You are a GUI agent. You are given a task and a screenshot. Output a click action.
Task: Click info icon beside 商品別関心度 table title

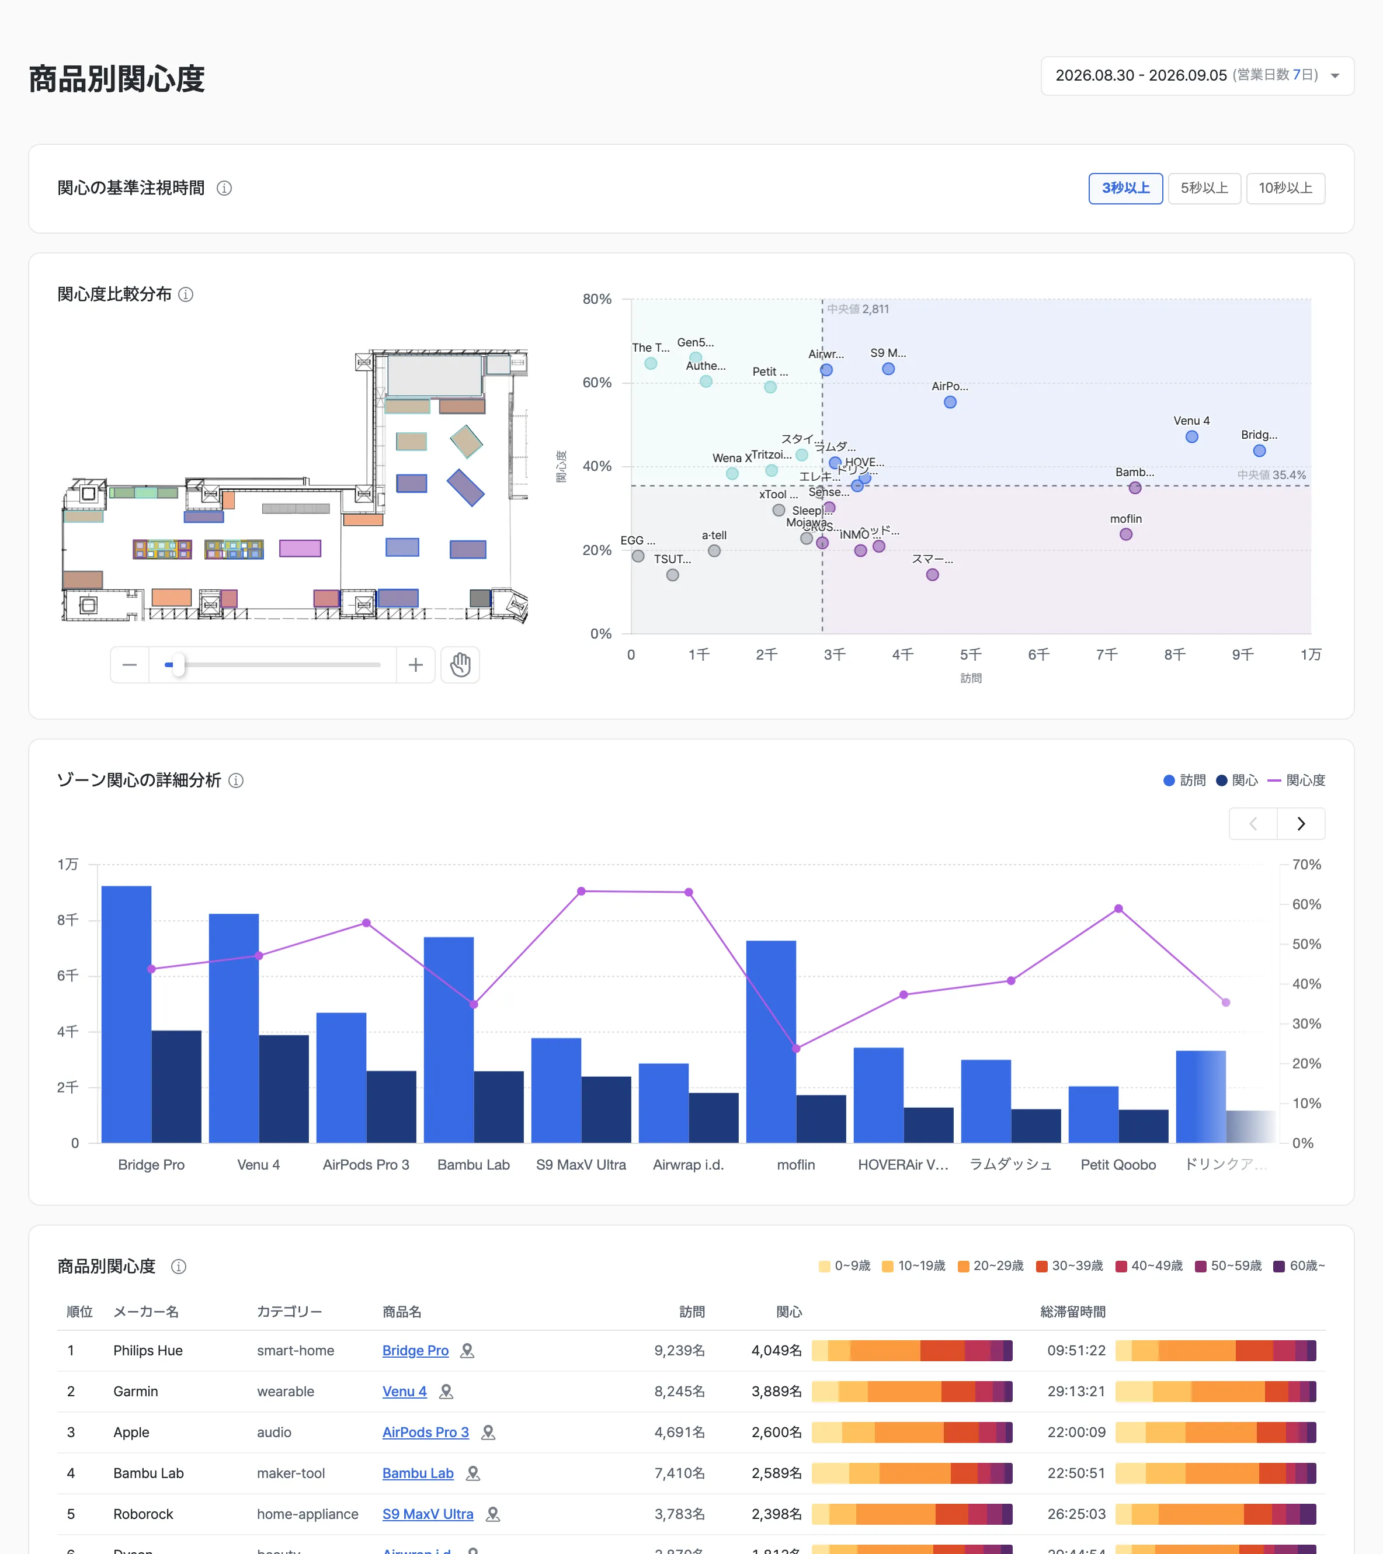pyautogui.click(x=179, y=1267)
